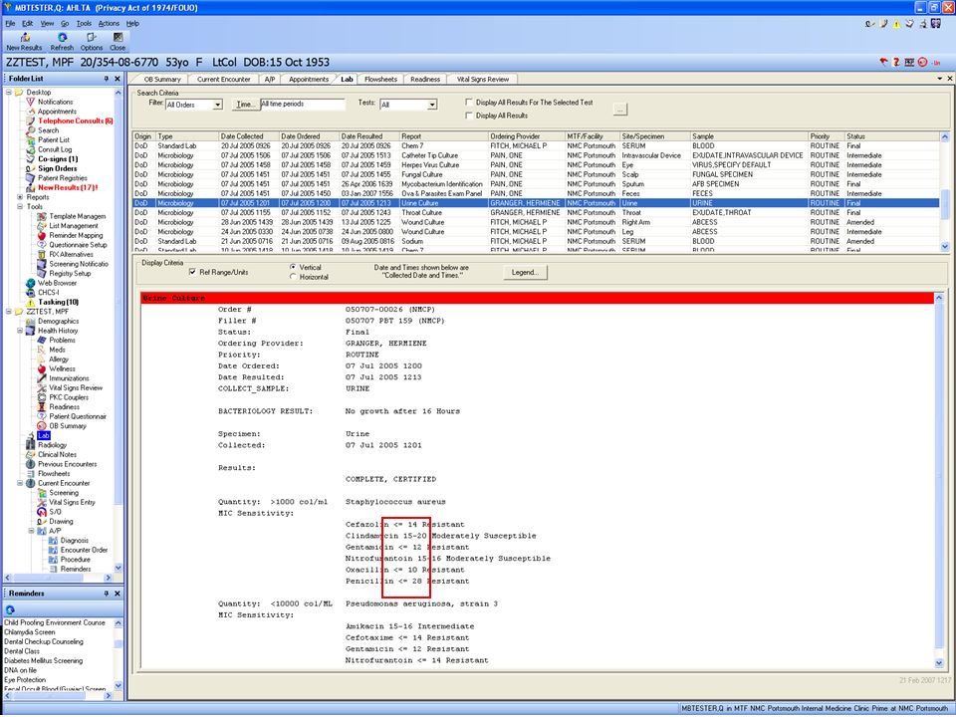The image size is (956, 717).
Task: Click the Legend... button
Action: click(525, 273)
